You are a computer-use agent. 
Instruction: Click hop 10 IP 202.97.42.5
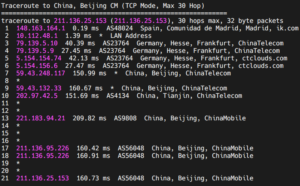[37, 96]
